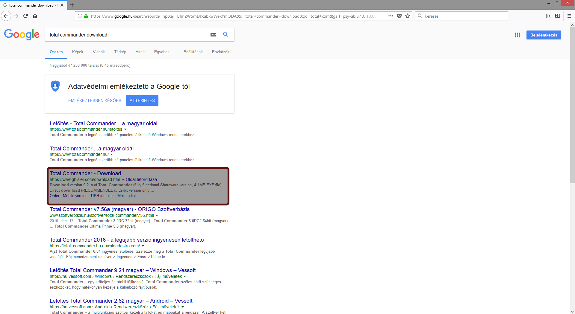
Task: Save page to Pocket
Action: [399, 16]
